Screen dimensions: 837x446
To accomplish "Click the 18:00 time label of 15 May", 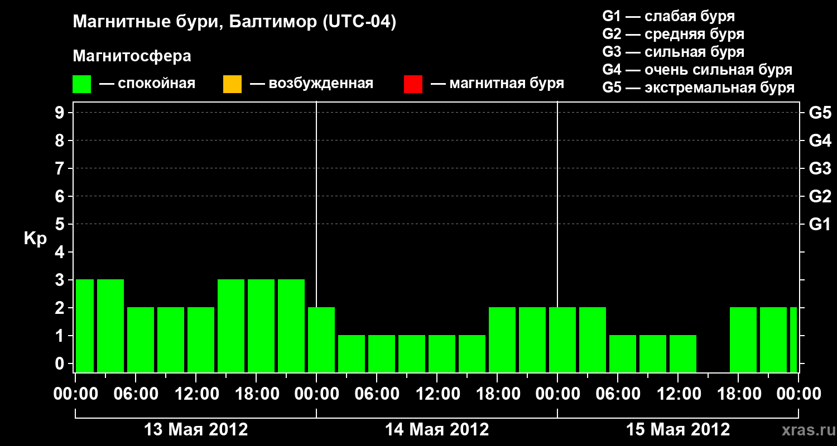I will [x=738, y=394].
